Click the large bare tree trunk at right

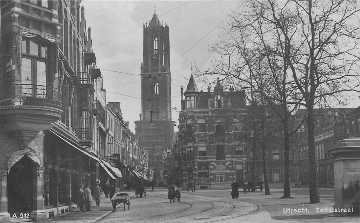click(312, 161)
